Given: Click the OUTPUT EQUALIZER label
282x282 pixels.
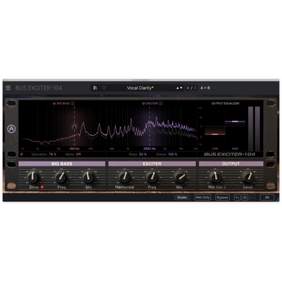Looking at the screenshot, I should click(x=225, y=103).
